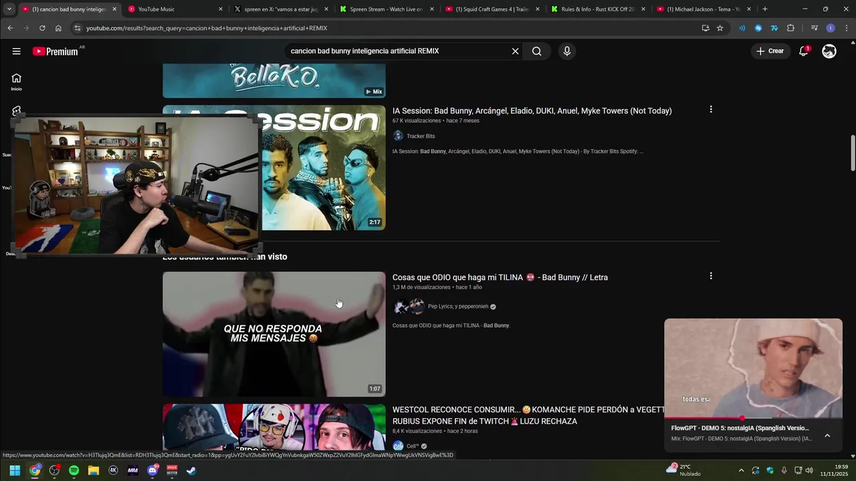Image resolution: width=856 pixels, height=481 pixels.
Task: Run search with the magnifying glass button
Action: (537, 51)
